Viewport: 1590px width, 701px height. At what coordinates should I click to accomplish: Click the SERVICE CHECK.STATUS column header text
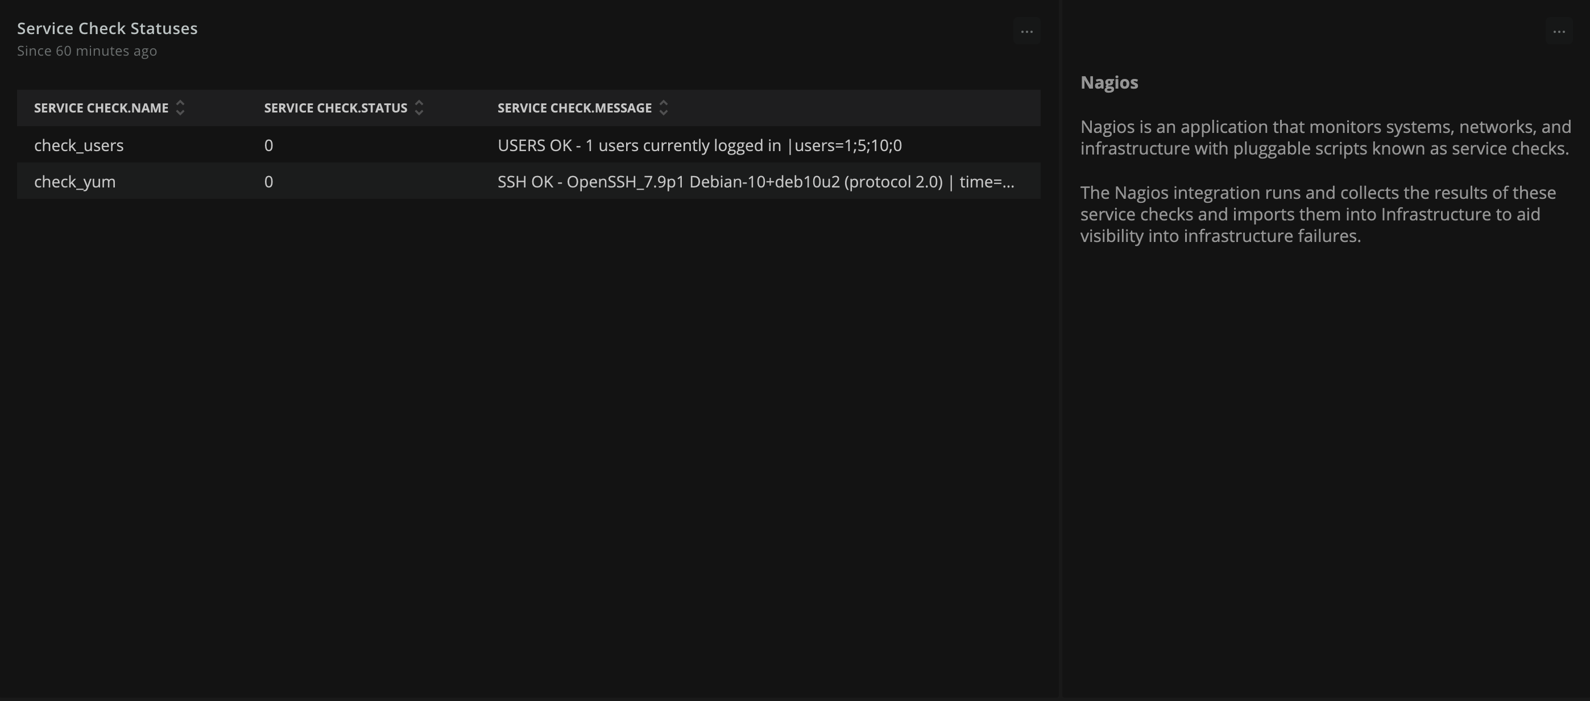[335, 108]
